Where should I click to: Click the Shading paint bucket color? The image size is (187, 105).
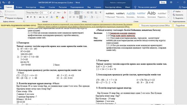[91, 17]
